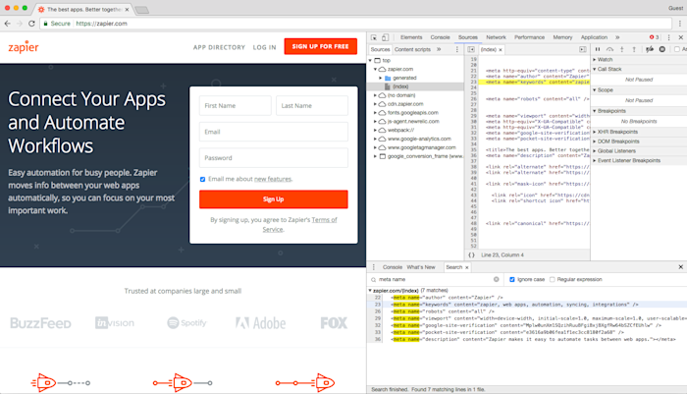Click the pause on exceptions icon

click(662, 49)
